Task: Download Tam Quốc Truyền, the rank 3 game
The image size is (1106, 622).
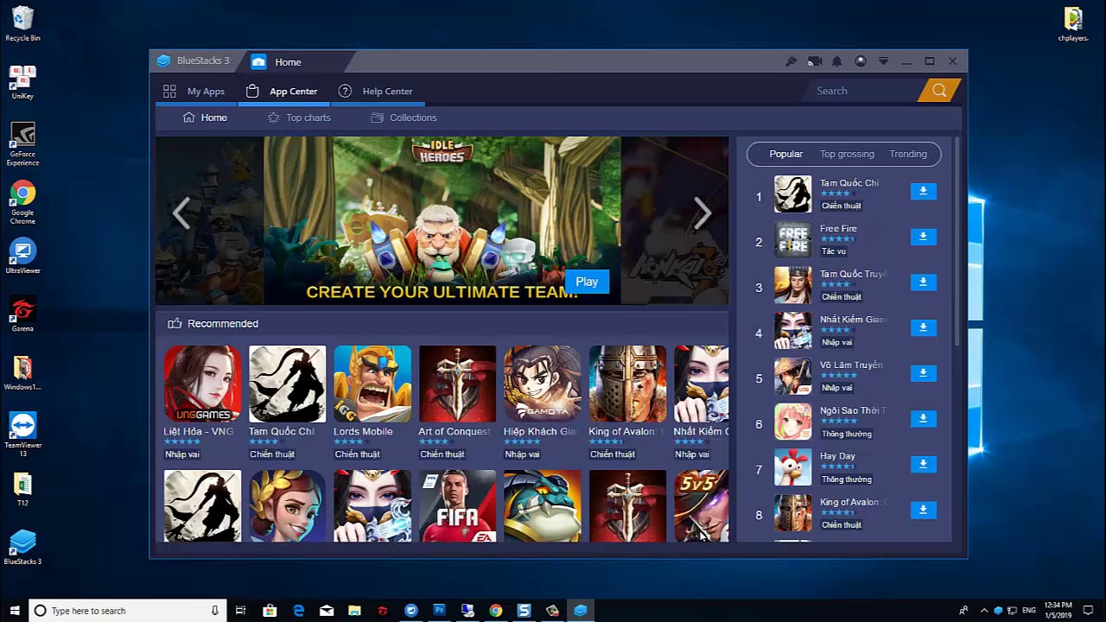Action: pos(923,282)
